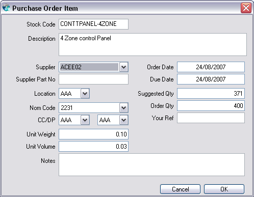This screenshot has width=254, height=197.
Task: Expand the Location dropdown arrow
Action: pyautogui.click(x=85, y=94)
